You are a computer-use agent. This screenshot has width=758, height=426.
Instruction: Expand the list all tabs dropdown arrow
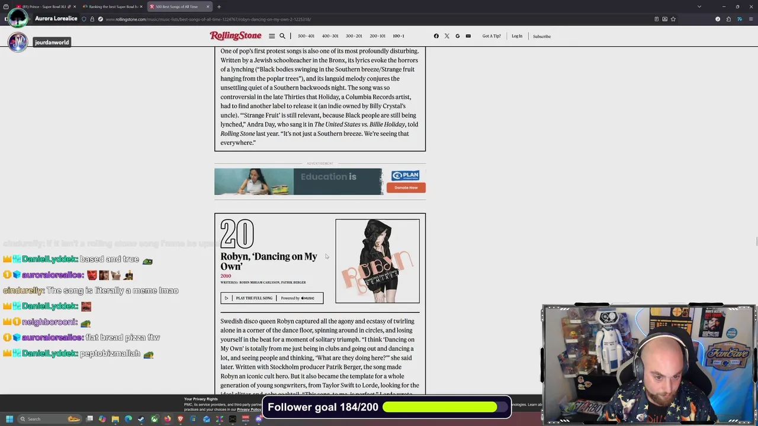699,7
